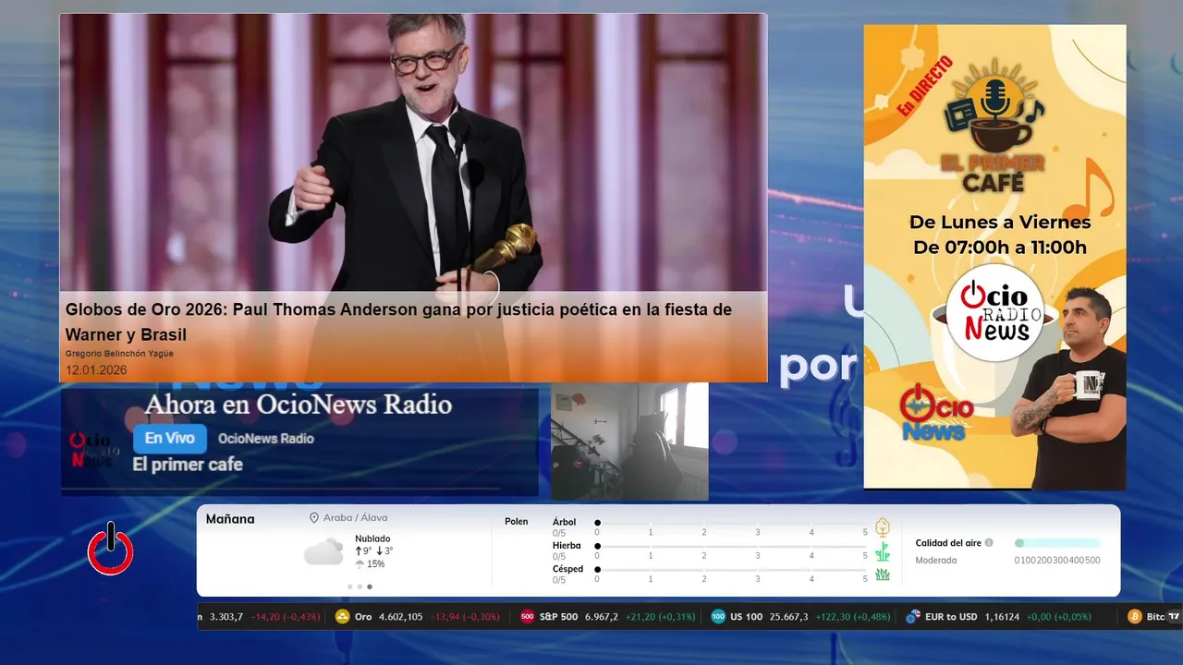Screen dimensions: 1183x665
Task: Click the Árbol pollen level slider
Action: pos(731,523)
